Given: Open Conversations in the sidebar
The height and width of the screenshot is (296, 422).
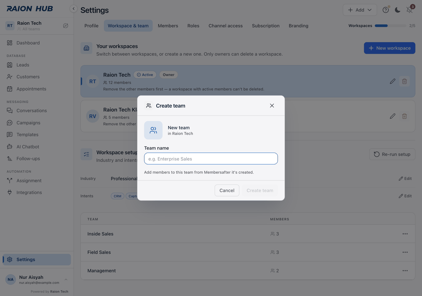Looking at the screenshot, I should click(37, 111).
